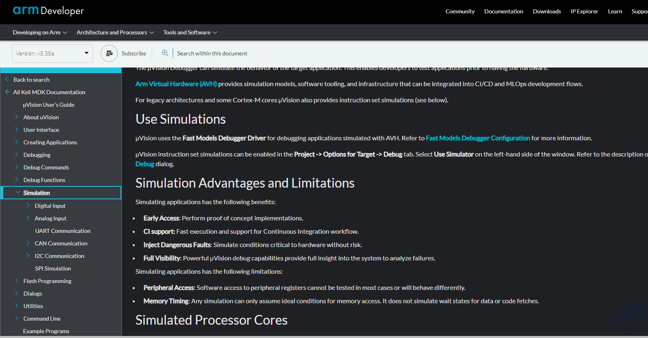Screen dimensions: 648x338
Task: Expand the Flash Programming node
Action: pos(17,281)
